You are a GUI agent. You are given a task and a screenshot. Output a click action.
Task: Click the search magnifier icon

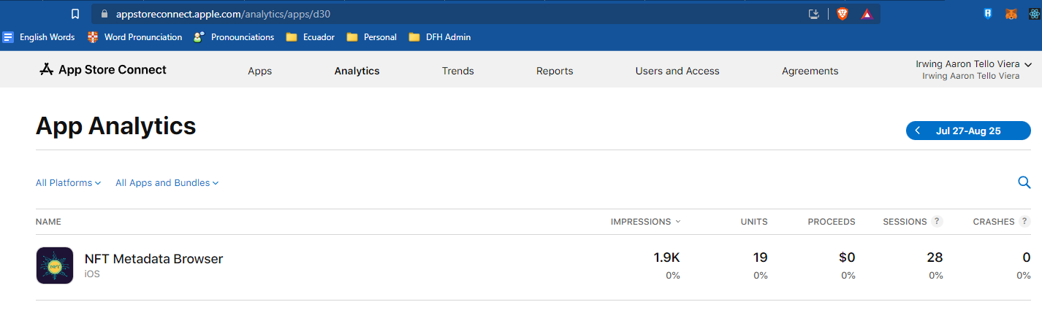tap(1024, 182)
